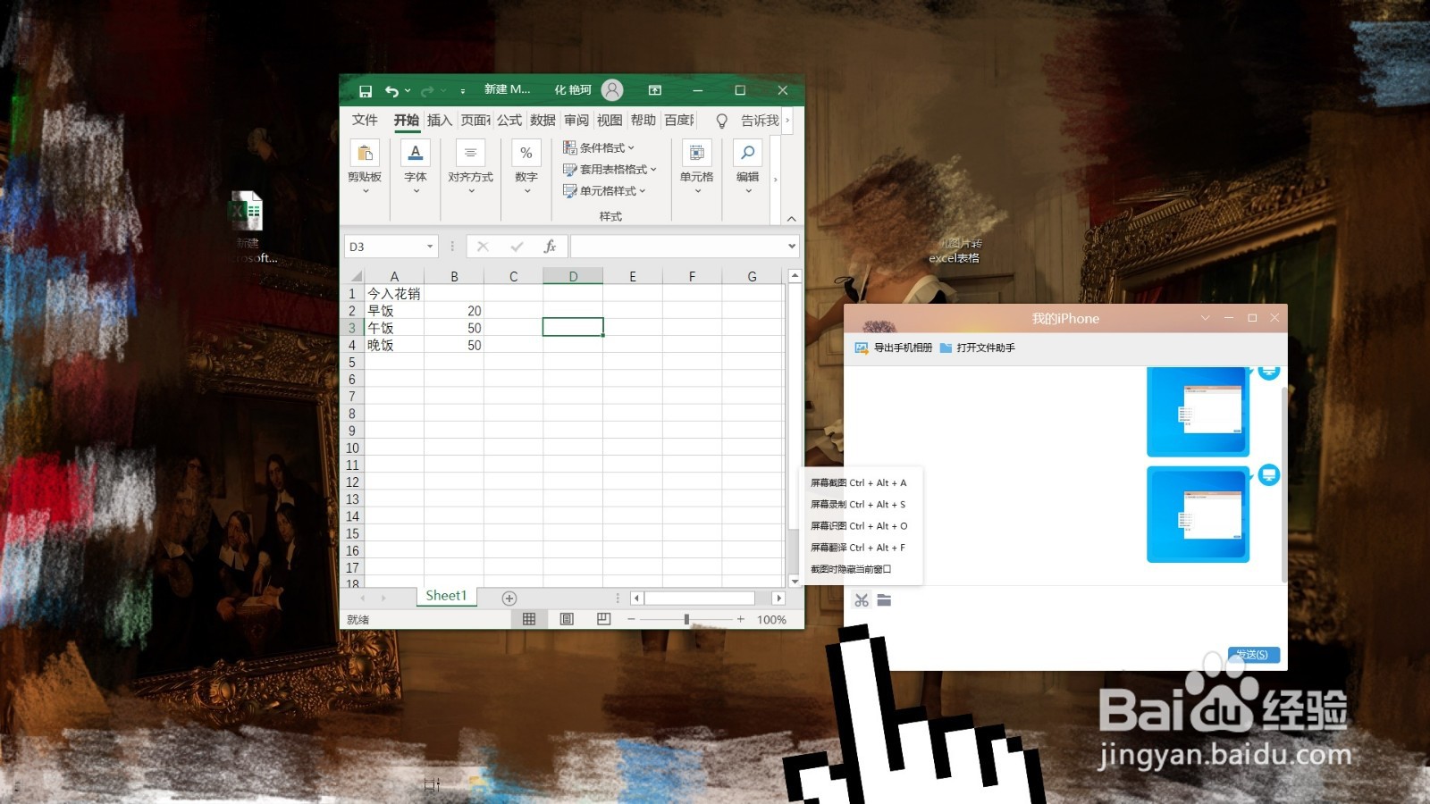Expand the 数字 number format group

coord(526,168)
